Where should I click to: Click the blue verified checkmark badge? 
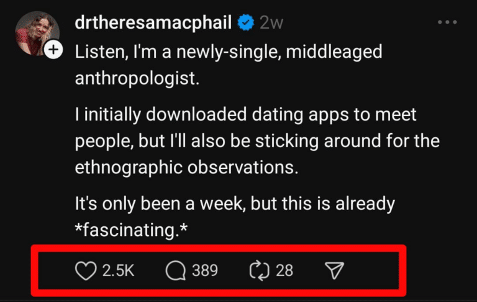point(246,23)
